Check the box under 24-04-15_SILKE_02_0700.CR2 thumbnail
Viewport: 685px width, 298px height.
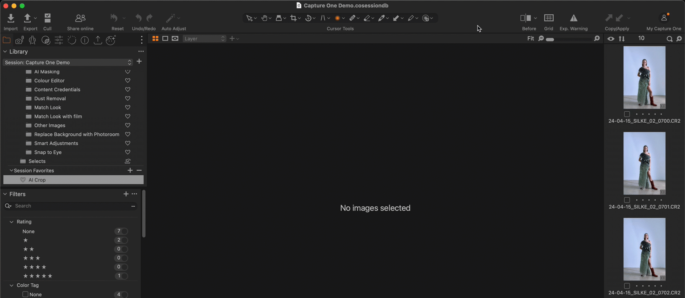pos(627,114)
